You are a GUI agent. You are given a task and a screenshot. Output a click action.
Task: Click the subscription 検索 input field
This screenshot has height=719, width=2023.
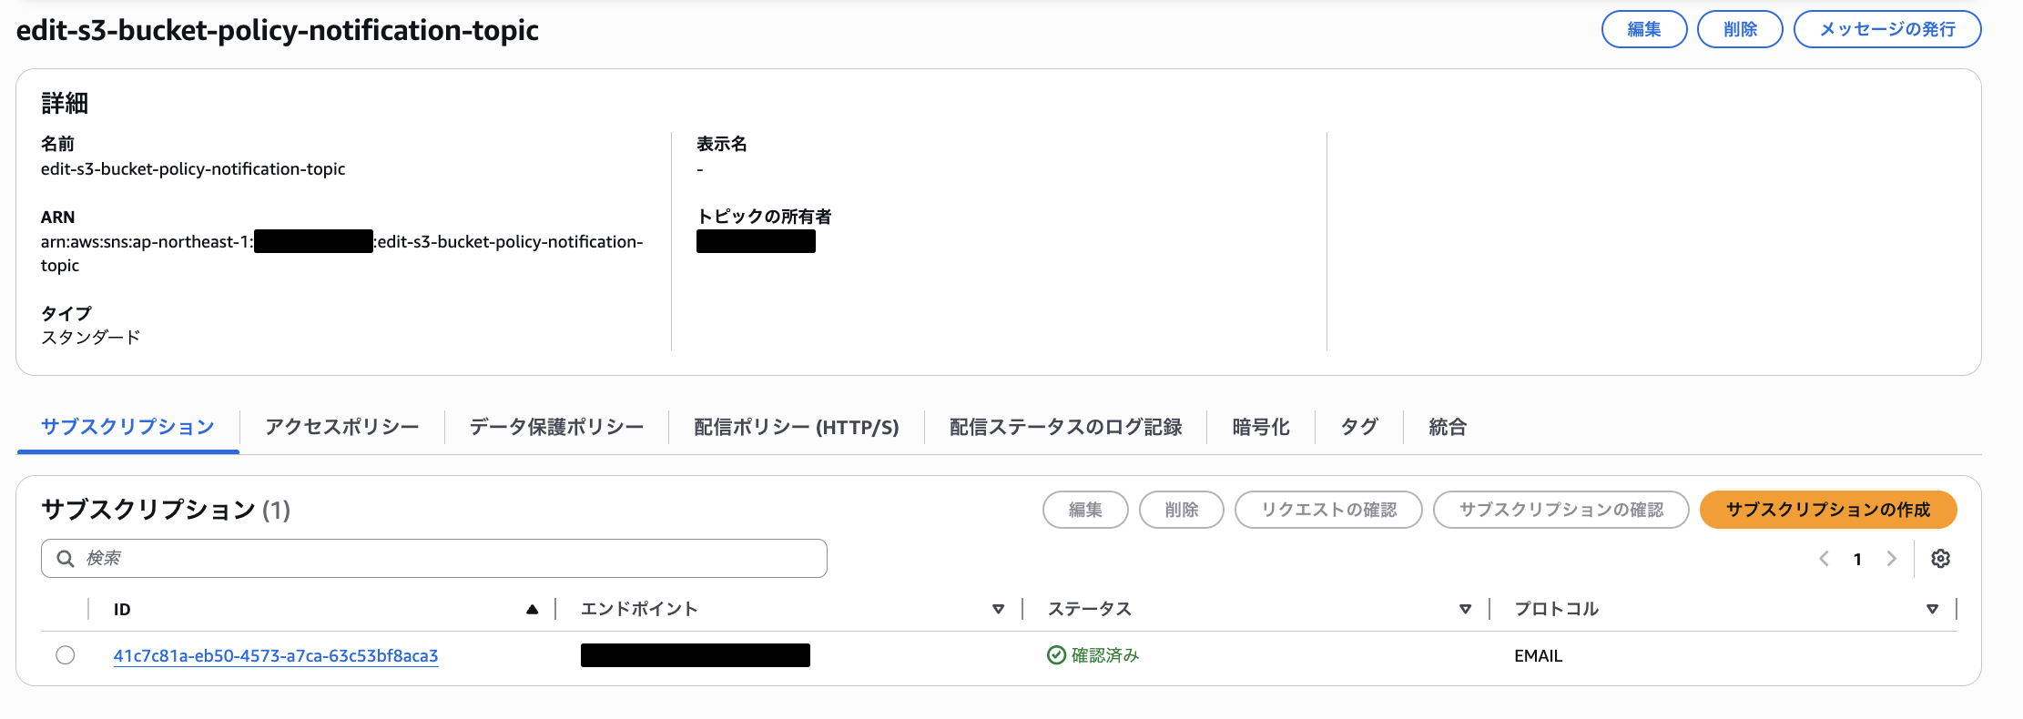coord(446,559)
